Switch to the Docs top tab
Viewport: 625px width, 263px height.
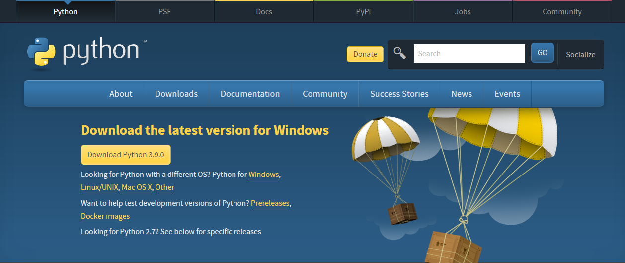pyautogui.click(x=264, y=11)
